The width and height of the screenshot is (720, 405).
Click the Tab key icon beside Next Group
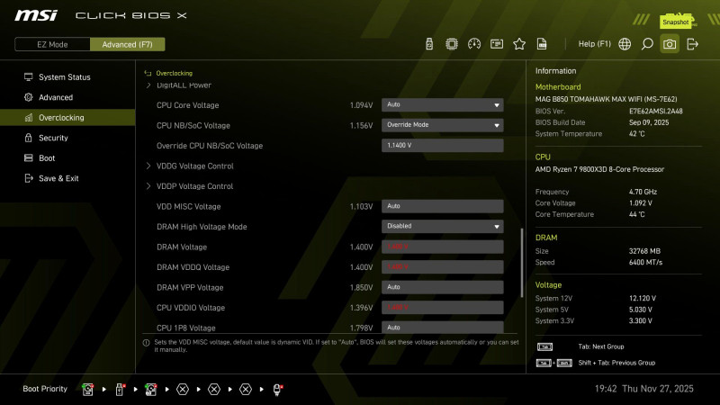pos(544,346)
